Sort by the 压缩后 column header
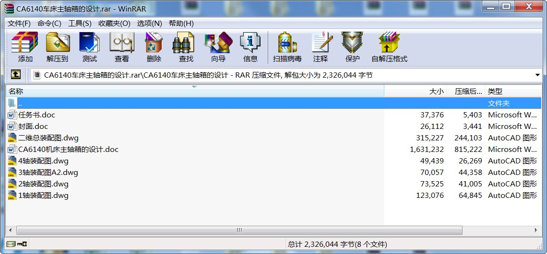This screenshot has height=254, width=547. [x=466, y=91]
